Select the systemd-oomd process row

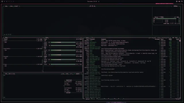[132, 57]
